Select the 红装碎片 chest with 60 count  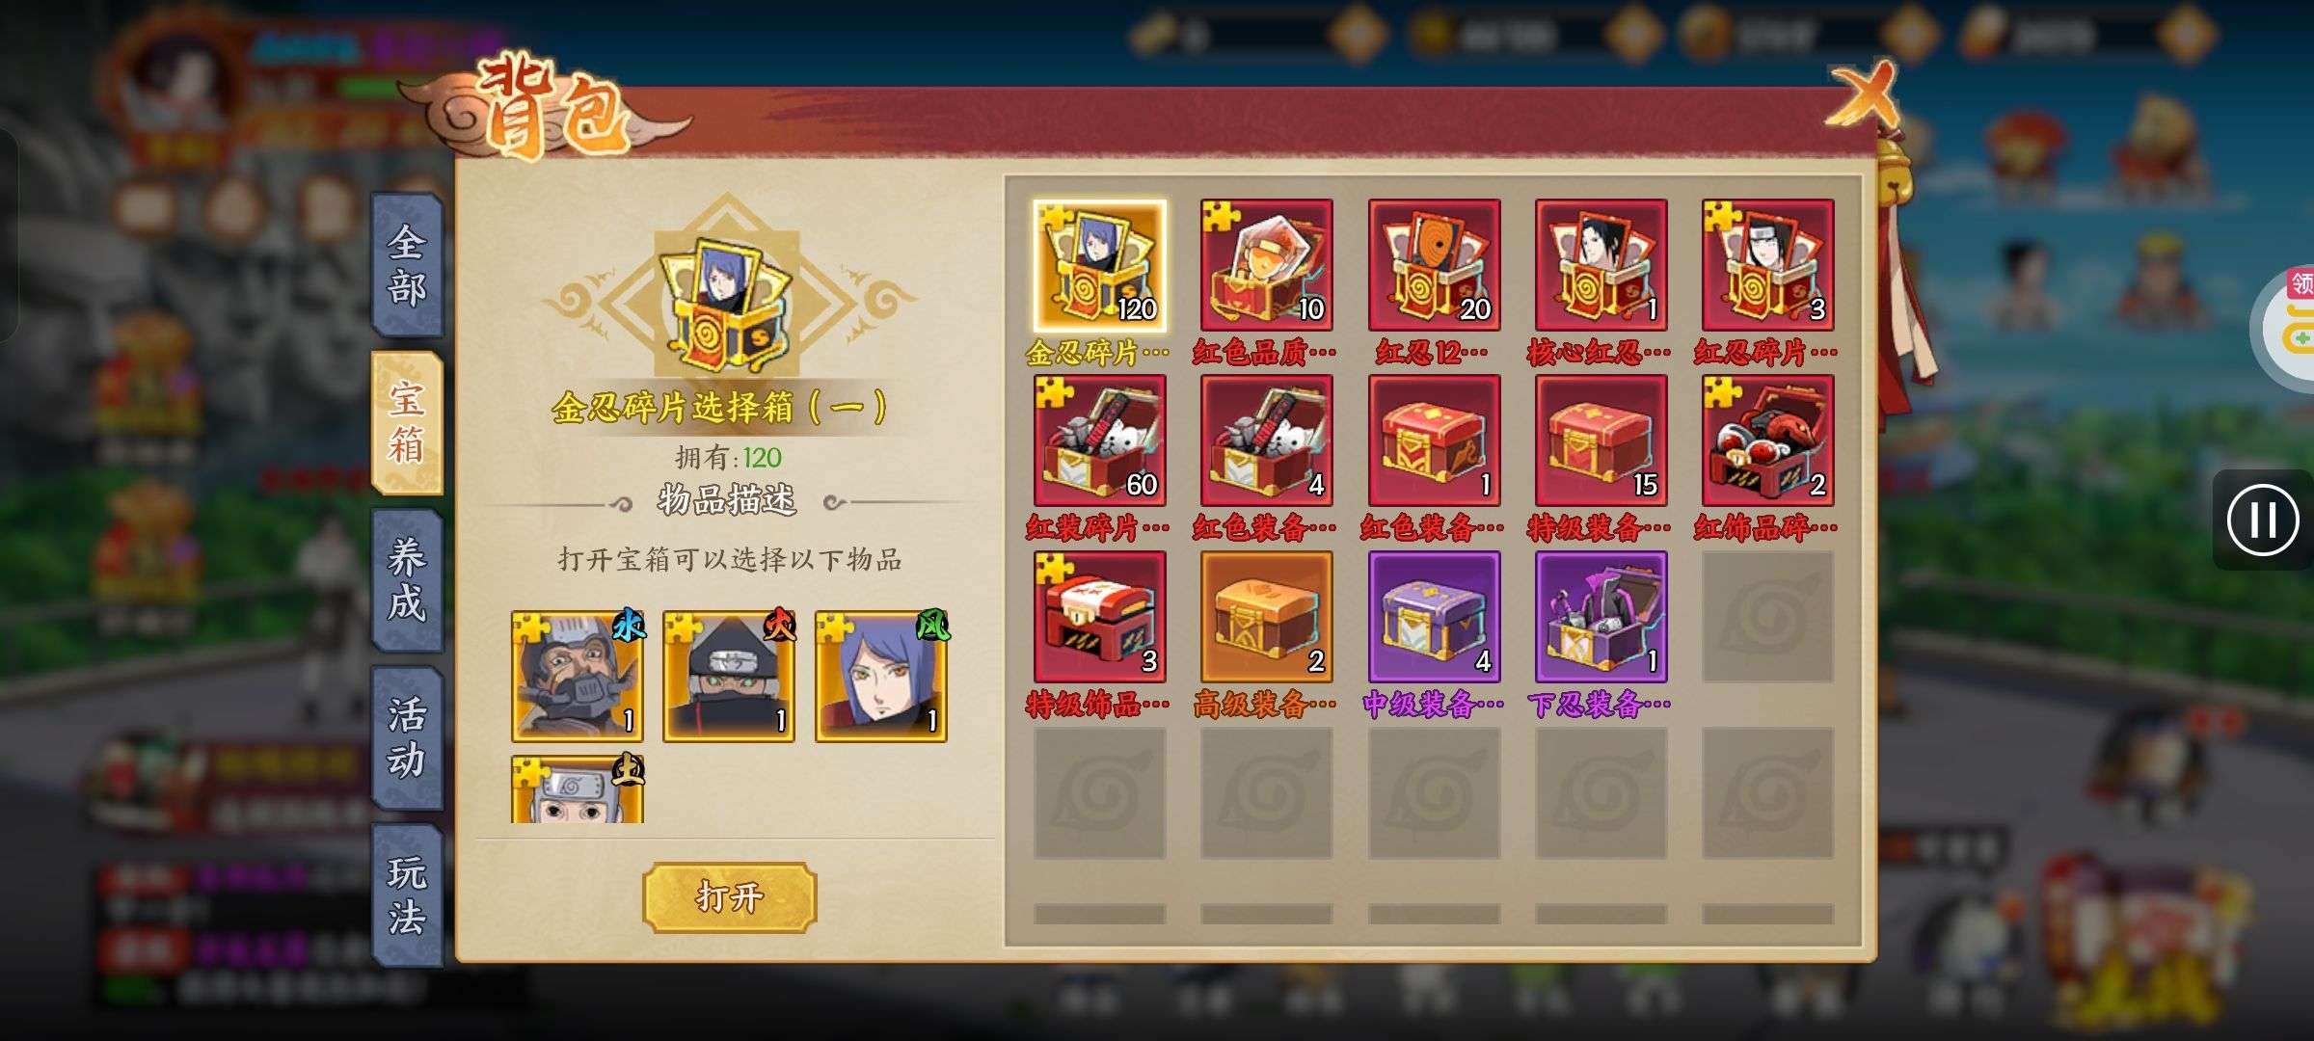coord(1099,440)
